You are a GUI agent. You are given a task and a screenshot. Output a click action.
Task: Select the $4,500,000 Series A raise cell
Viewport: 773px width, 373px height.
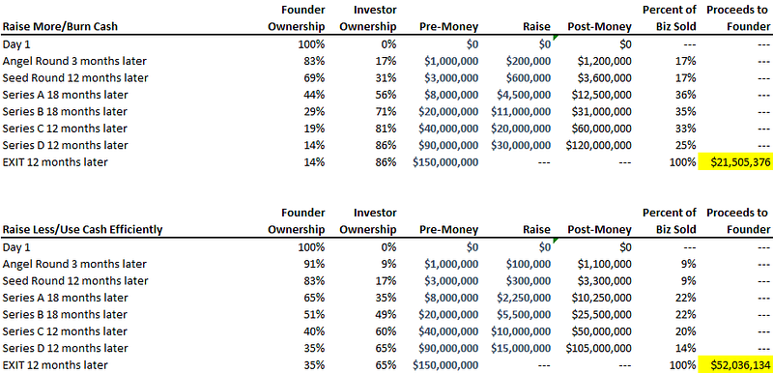(521, 95)
